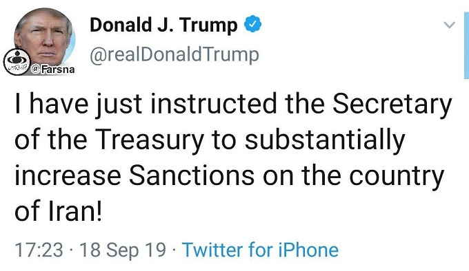Click the word Sanctions in the tweet
The image size is (469, 271).
[x=192, y=175]
